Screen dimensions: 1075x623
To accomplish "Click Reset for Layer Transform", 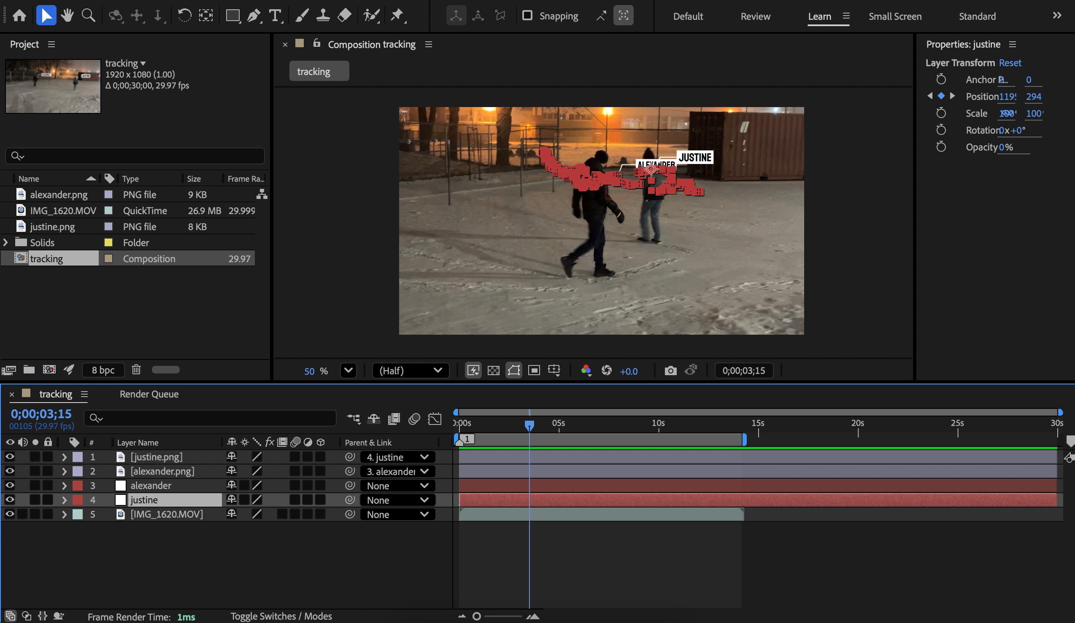I will click(1010, 63).
